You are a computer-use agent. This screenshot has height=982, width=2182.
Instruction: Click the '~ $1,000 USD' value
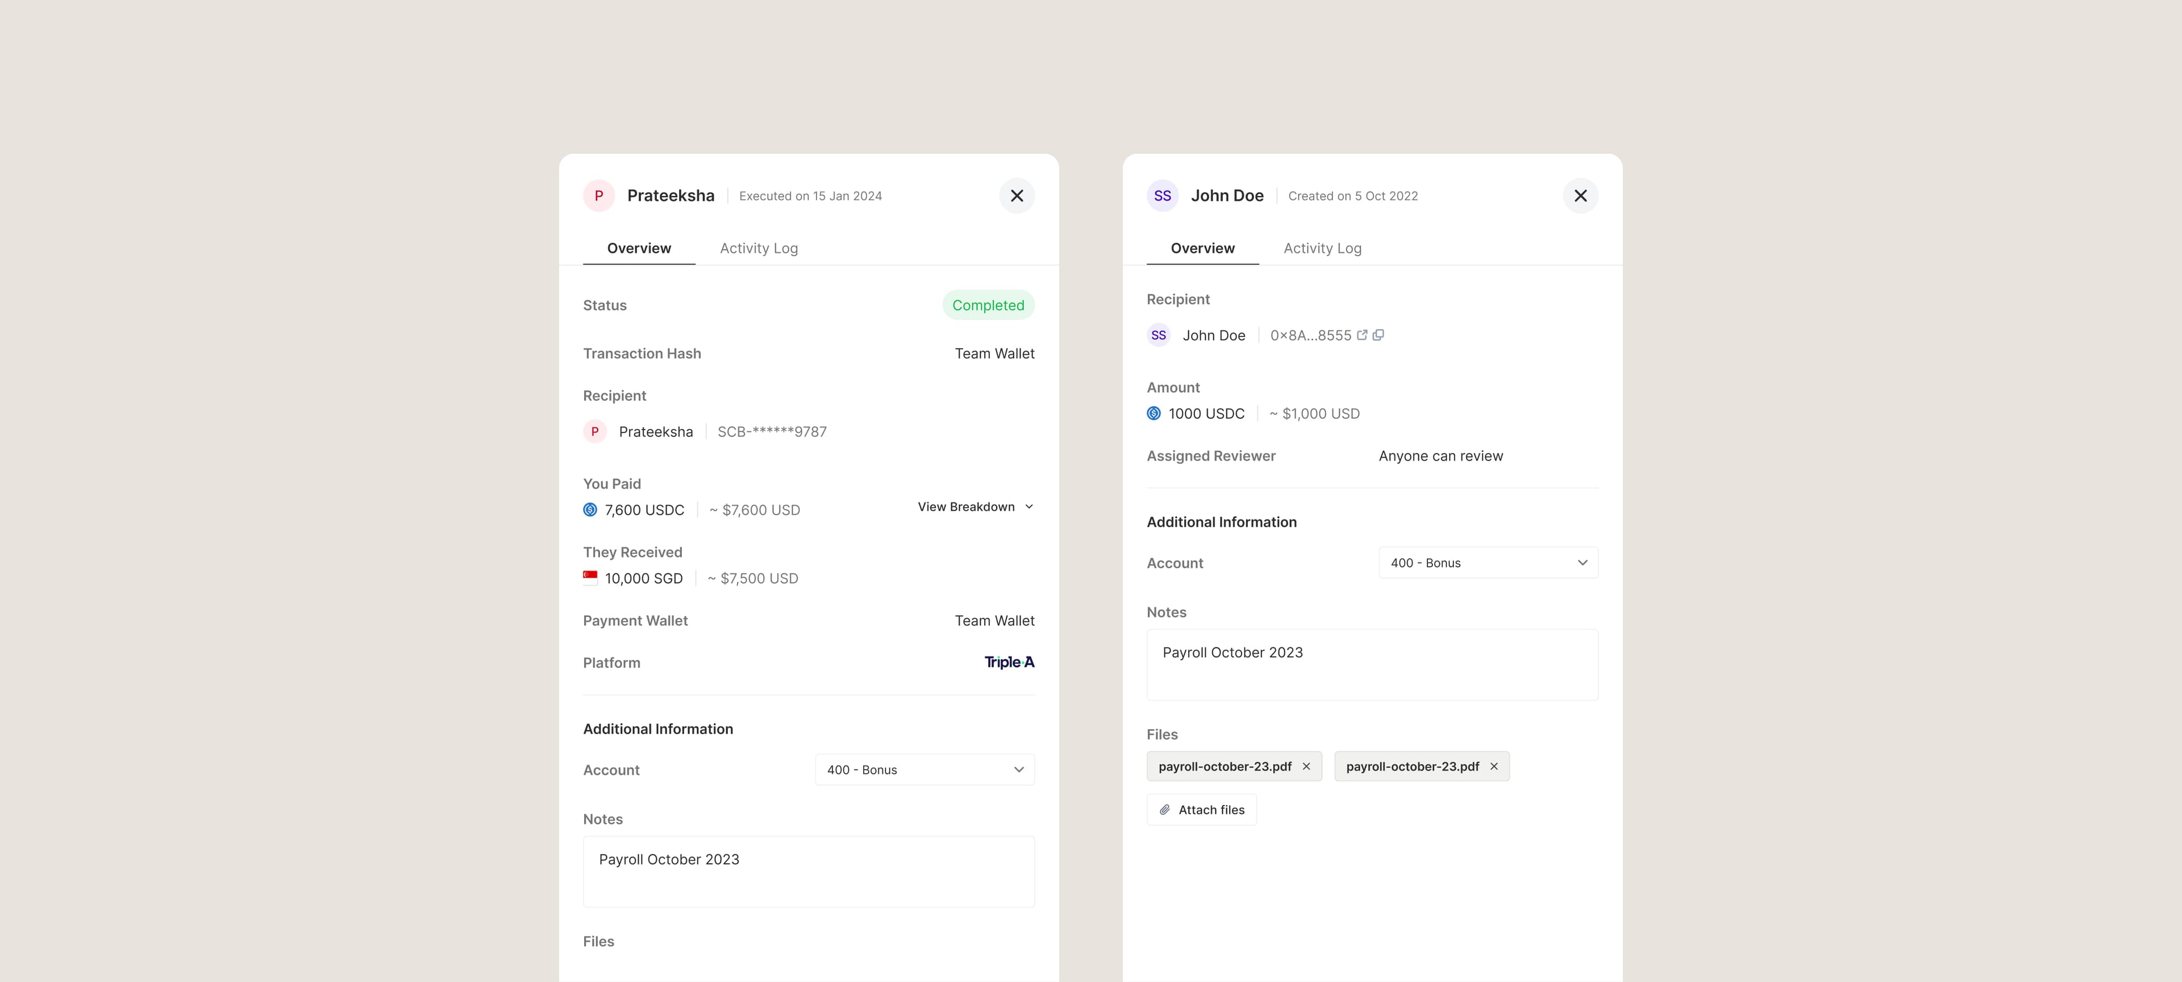[1315, 414]
